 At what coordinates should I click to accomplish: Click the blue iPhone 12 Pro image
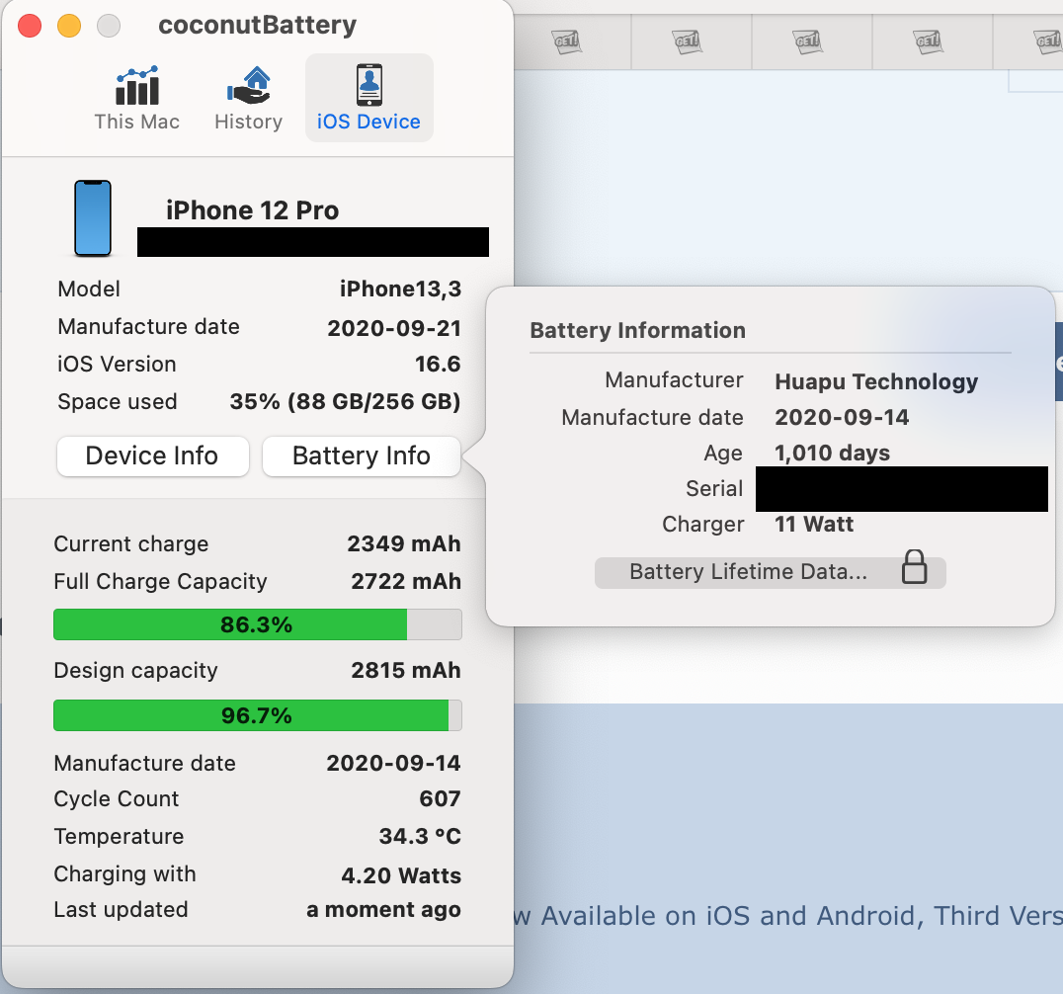click(93, 218)
